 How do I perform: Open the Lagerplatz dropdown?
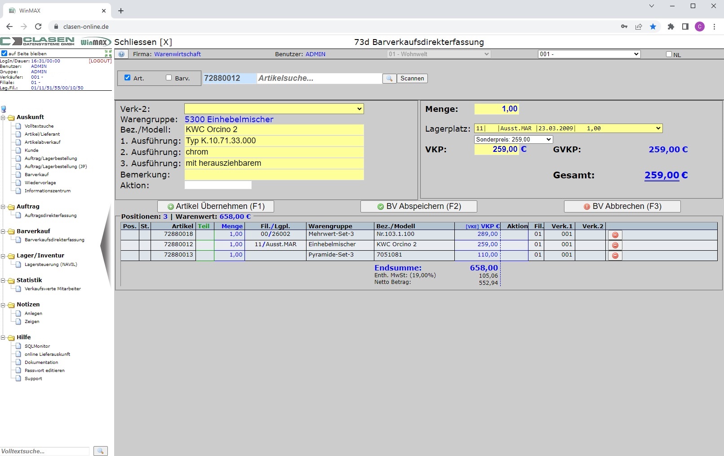coord(569,128)
